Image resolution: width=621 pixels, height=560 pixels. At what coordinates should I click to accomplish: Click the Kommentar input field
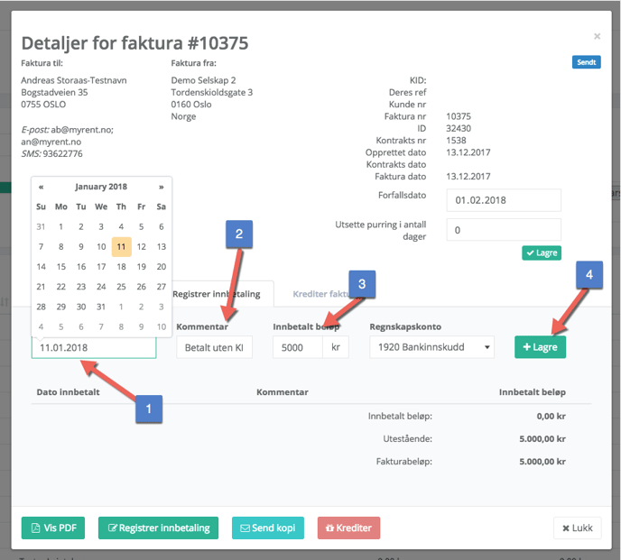pyautogui.click(x=214, y=347)
